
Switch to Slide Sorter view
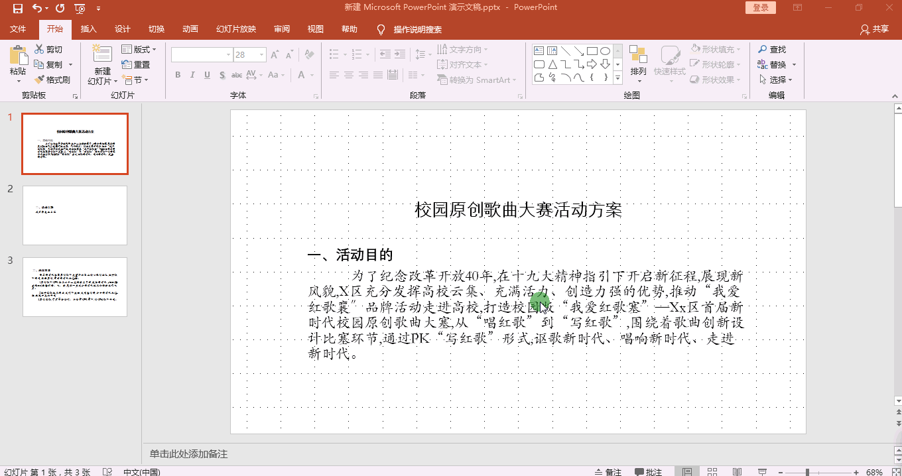tap(712, 472)
